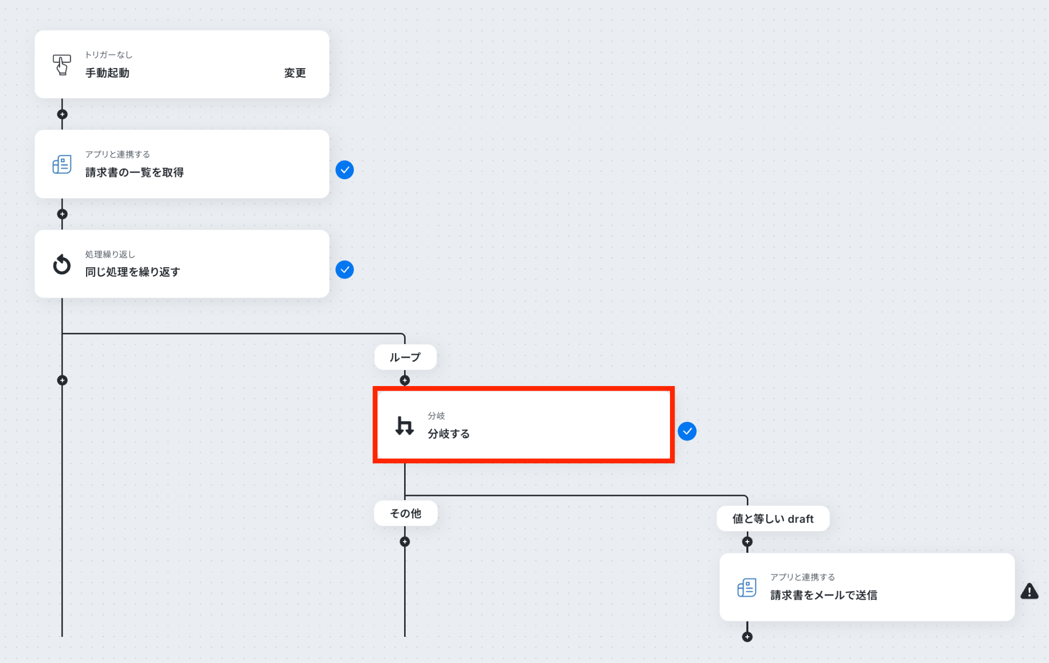Screen dimensions: 1049x663
Task: Select the その他 branch label
Action: tap(406, 514)
